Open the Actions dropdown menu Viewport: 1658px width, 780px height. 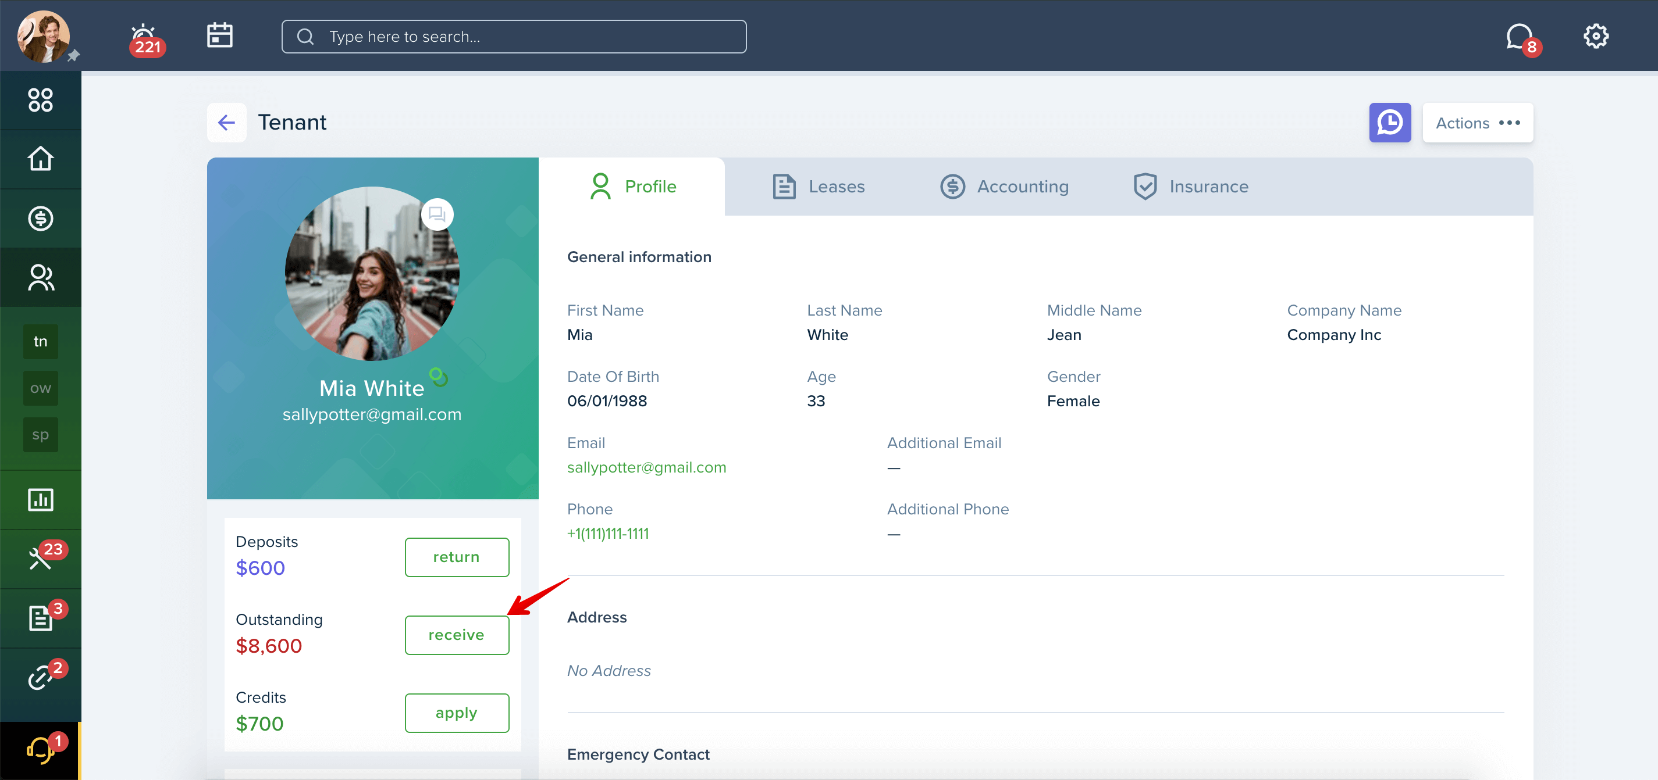[x=1478, y=122]
